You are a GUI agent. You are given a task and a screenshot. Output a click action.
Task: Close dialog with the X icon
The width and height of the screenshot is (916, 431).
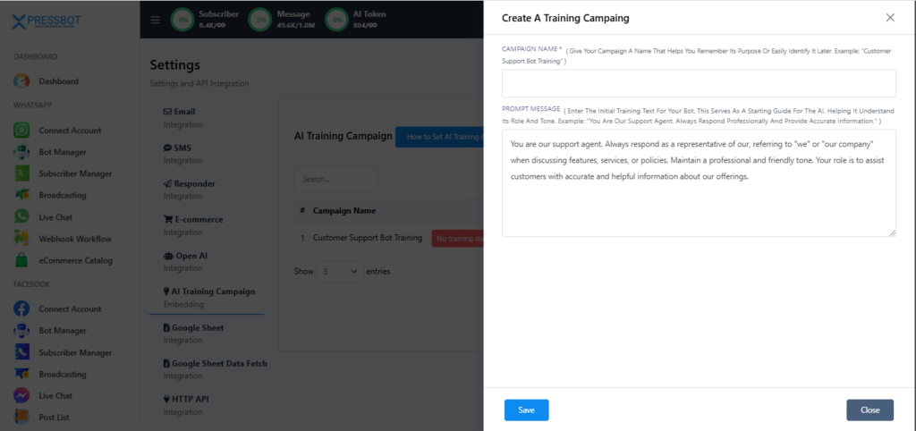click(x=889, y=18)
